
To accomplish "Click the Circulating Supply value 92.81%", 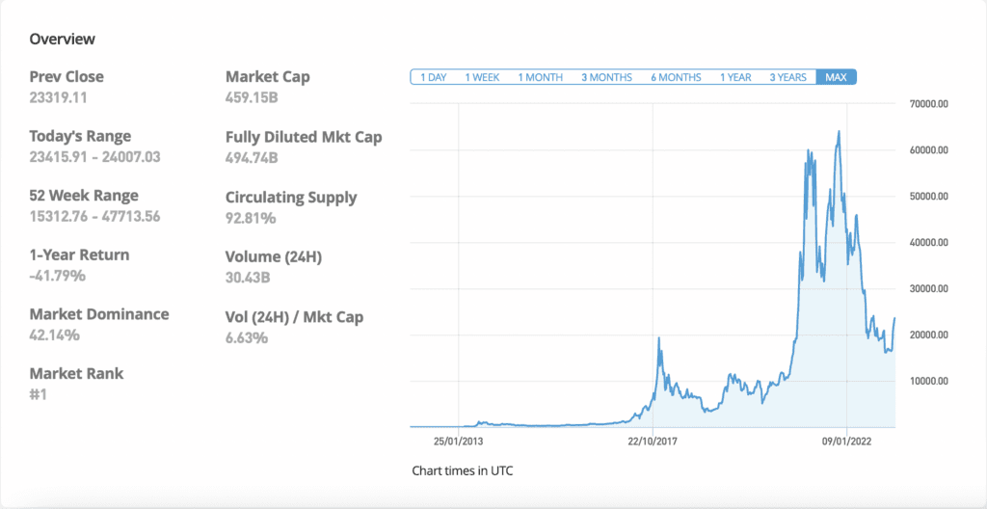I will tap(250, 218).
